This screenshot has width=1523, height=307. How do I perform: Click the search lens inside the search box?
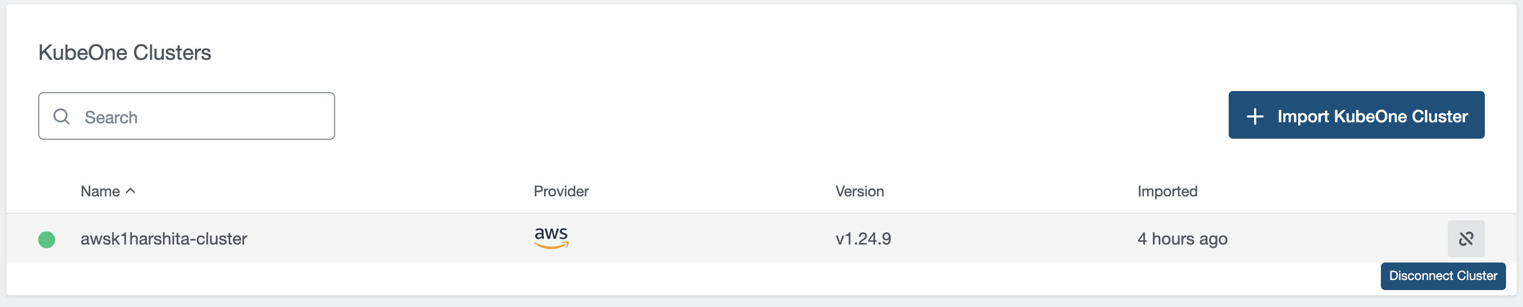pyautogui.click(x=62, y=116)
